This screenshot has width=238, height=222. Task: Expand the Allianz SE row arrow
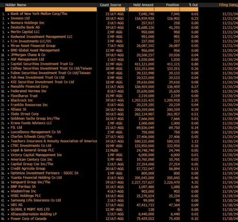click(x=9, y=110)
